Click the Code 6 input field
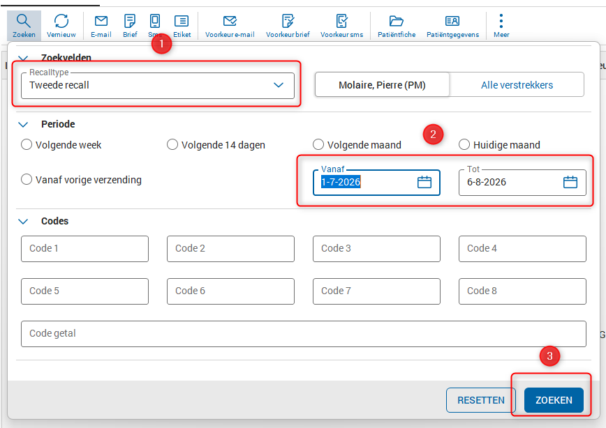 click(x=230, y=291)
